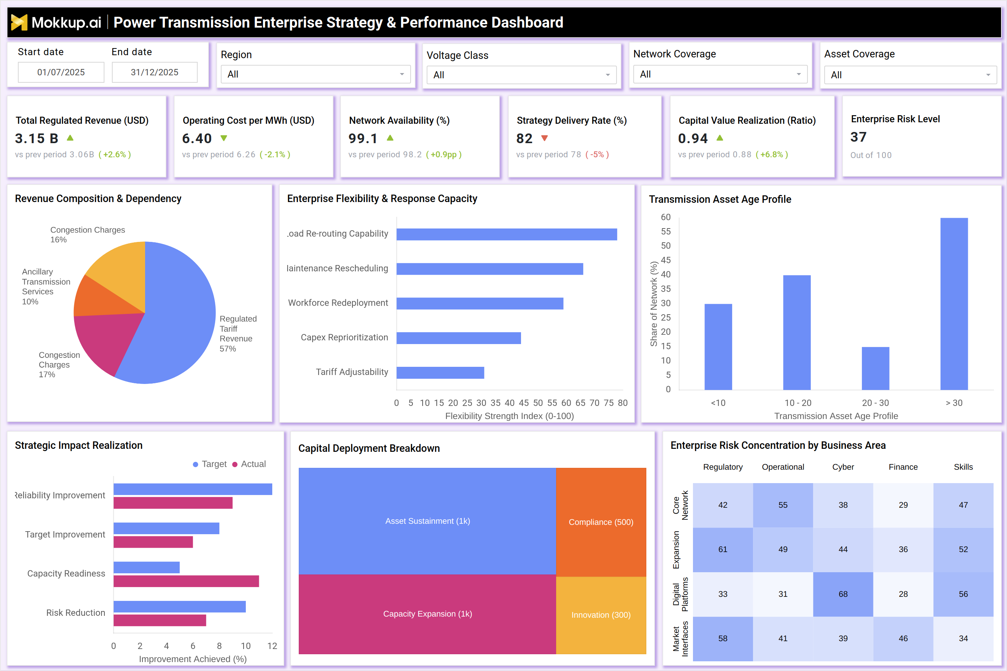Click the Skills heatmap column header
This screenshot has width=1007, height=671.
[963, 467]
